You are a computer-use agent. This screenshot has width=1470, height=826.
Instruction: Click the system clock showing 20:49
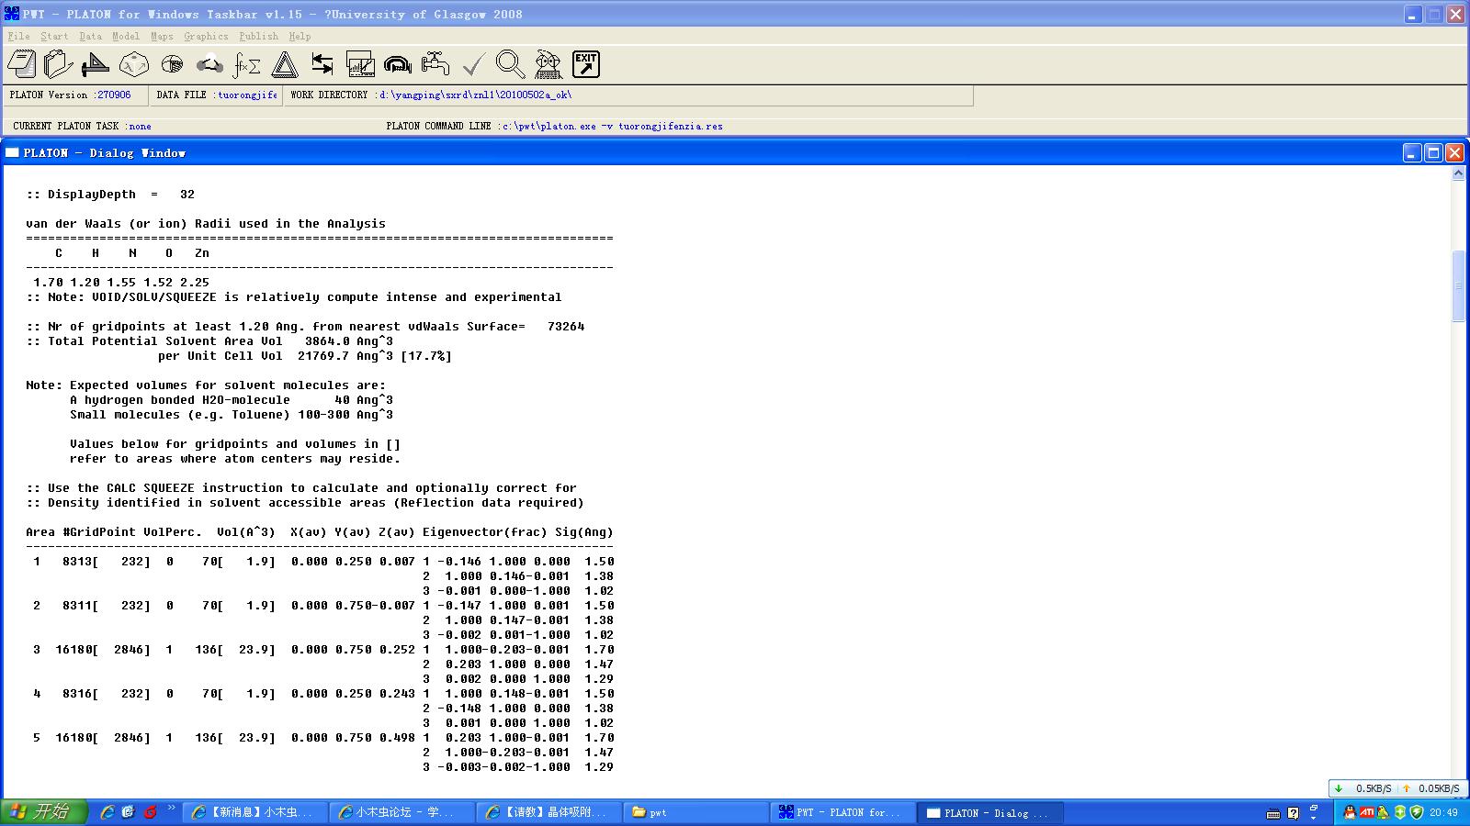pos(1443,813)
